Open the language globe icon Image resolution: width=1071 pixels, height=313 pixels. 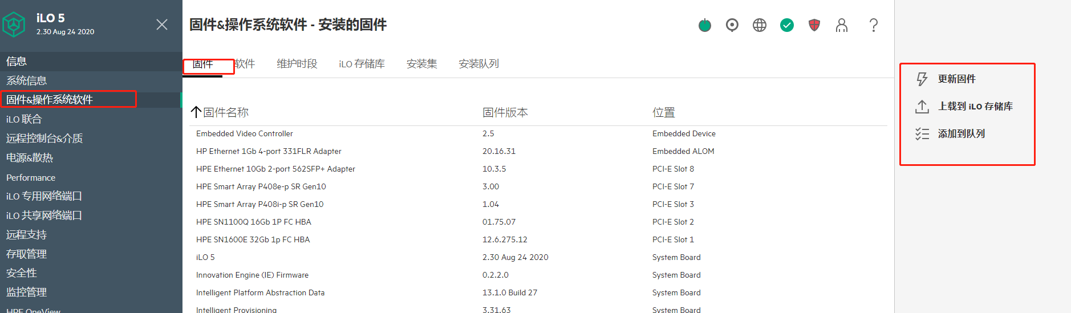pos(760,25)
